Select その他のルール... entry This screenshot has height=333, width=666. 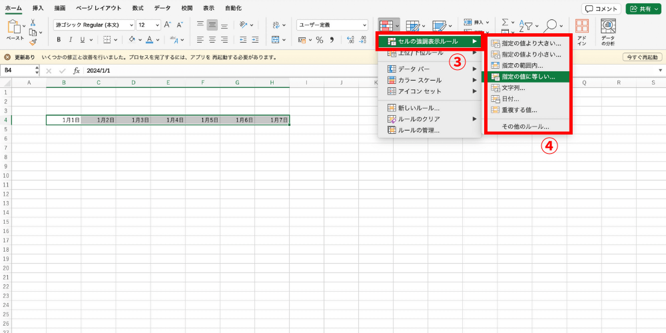coord(526,127)
